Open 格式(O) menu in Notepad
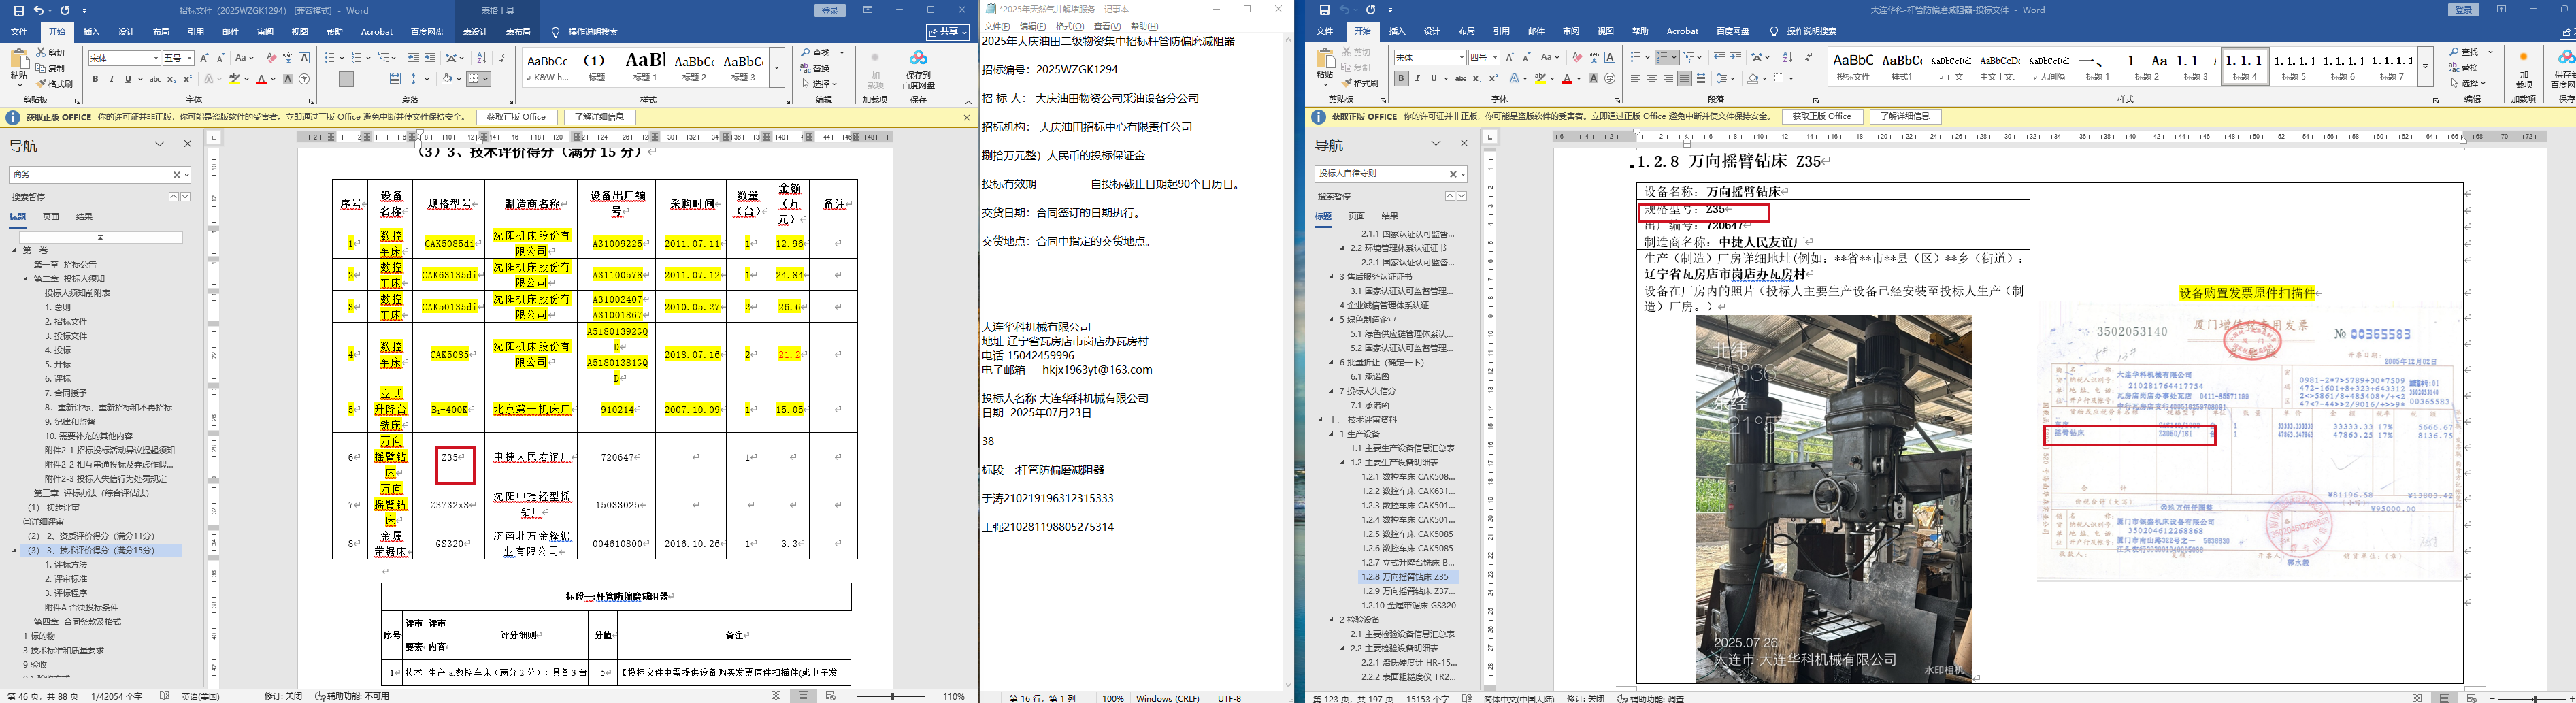Viewport: 2576px width, 703px height. click(x=1069, y=26)
